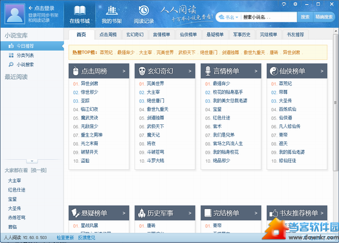
Task: Click the scroll-up arrow of the scrollbar
Action: click(x=336, y=31)
